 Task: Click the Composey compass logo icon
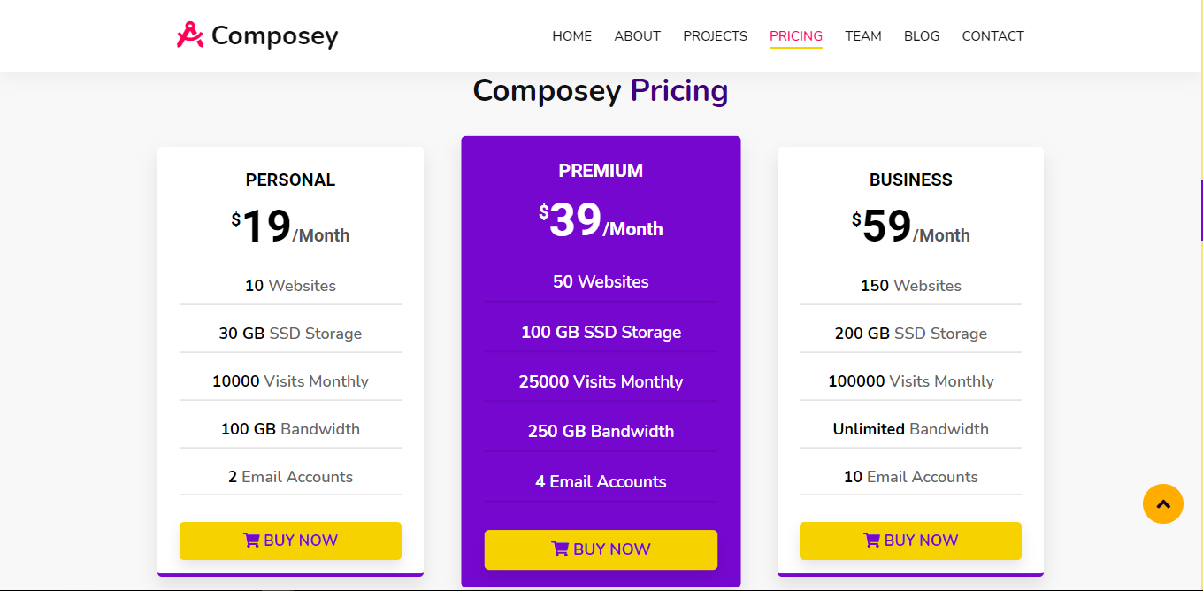tap(189, 35)
